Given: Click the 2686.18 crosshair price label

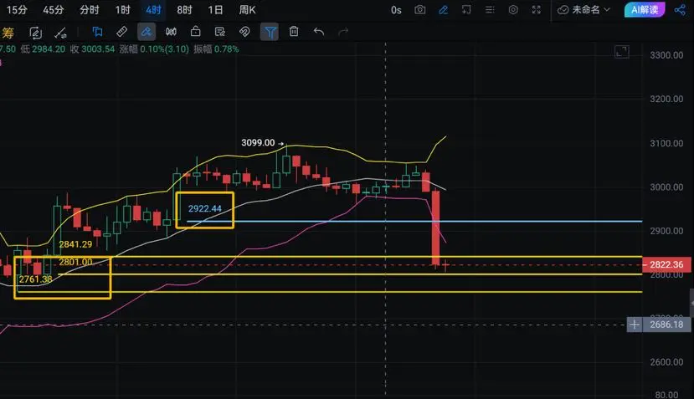Looking at the screenshot, I should point(666,325).
